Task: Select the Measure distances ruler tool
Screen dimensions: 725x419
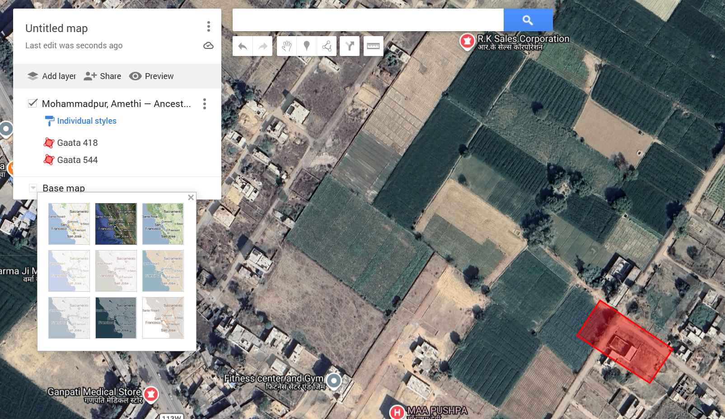Action: [x=373, y=46]
